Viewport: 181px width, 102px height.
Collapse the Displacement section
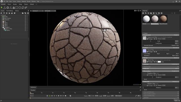tap(143, 35)
